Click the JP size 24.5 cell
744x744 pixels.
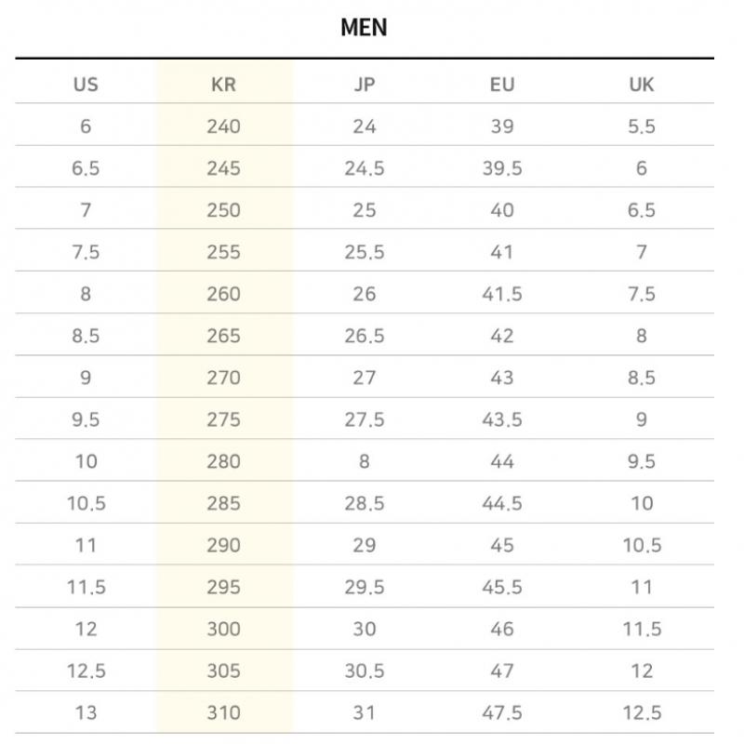[x=365, y=168]
